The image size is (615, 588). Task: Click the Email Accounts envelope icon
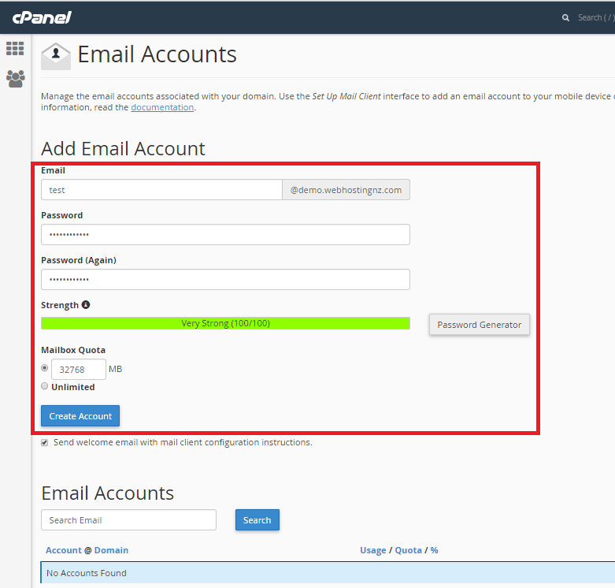click(x=56, y=56)
